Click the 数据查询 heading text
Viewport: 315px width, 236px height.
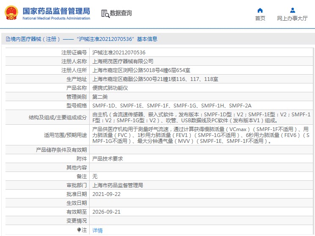(121, 13)
